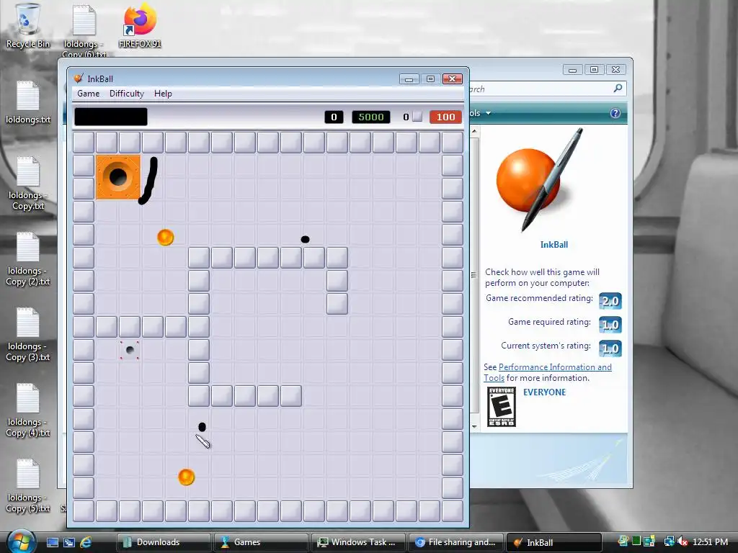Minimize the InkBall window
The width and height of the screenshot is (738, 553).
(x=409, y=79)
